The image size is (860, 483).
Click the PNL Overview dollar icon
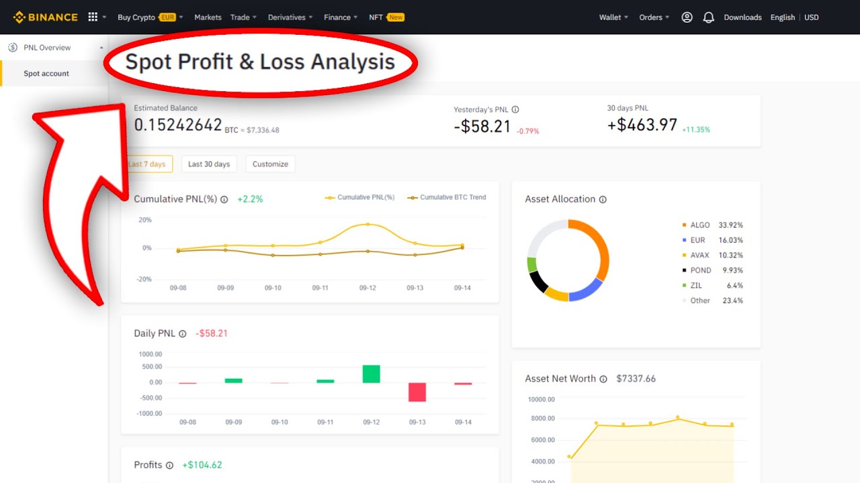[13, 48]
